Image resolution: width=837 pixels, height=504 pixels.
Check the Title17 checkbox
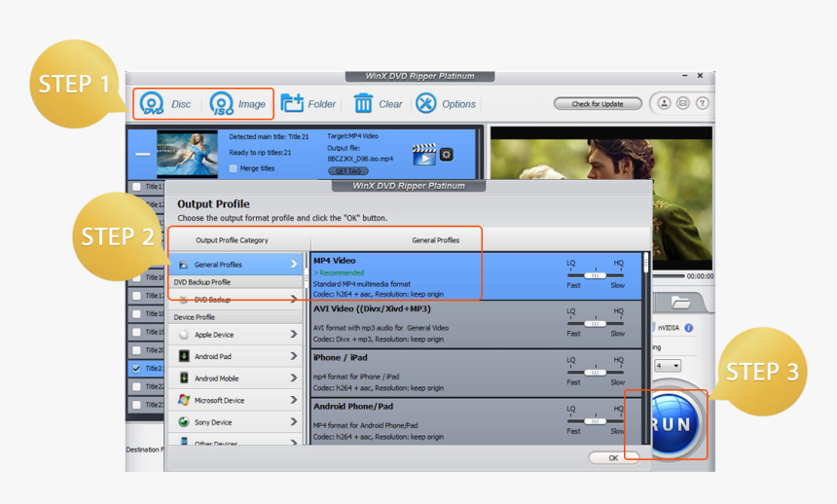[x=136, y=296]
